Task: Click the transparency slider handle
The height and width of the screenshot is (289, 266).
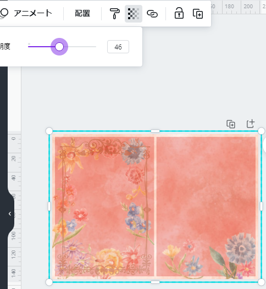Action: [x=59, y=47]
